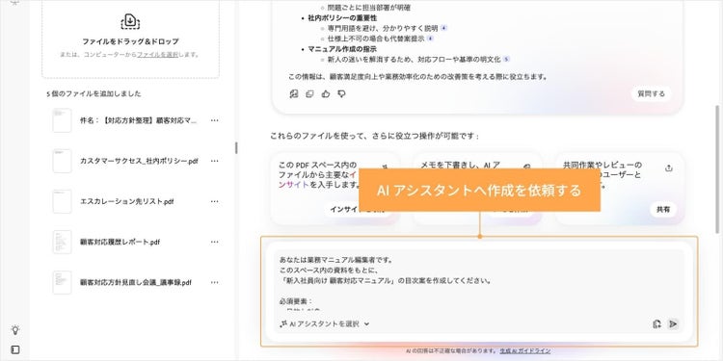Image resolution: width=723 pixels, height=361 pixels.
Task: Open thumbnail of 顧客対応方針見直し会議_議事録.pdf
Action: tap(62, 282)
